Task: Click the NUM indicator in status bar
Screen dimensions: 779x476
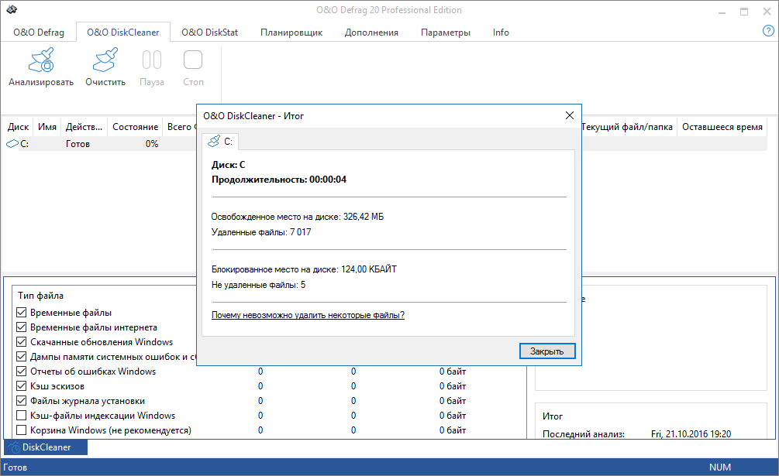Action: click(720, 467)
